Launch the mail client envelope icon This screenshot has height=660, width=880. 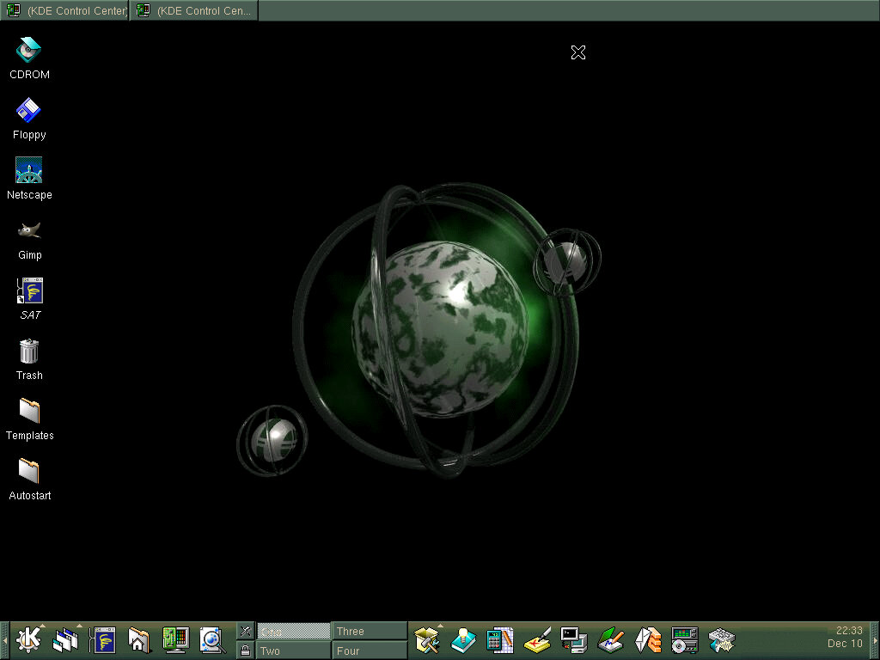pyautogui.click(x=648, y=640)
